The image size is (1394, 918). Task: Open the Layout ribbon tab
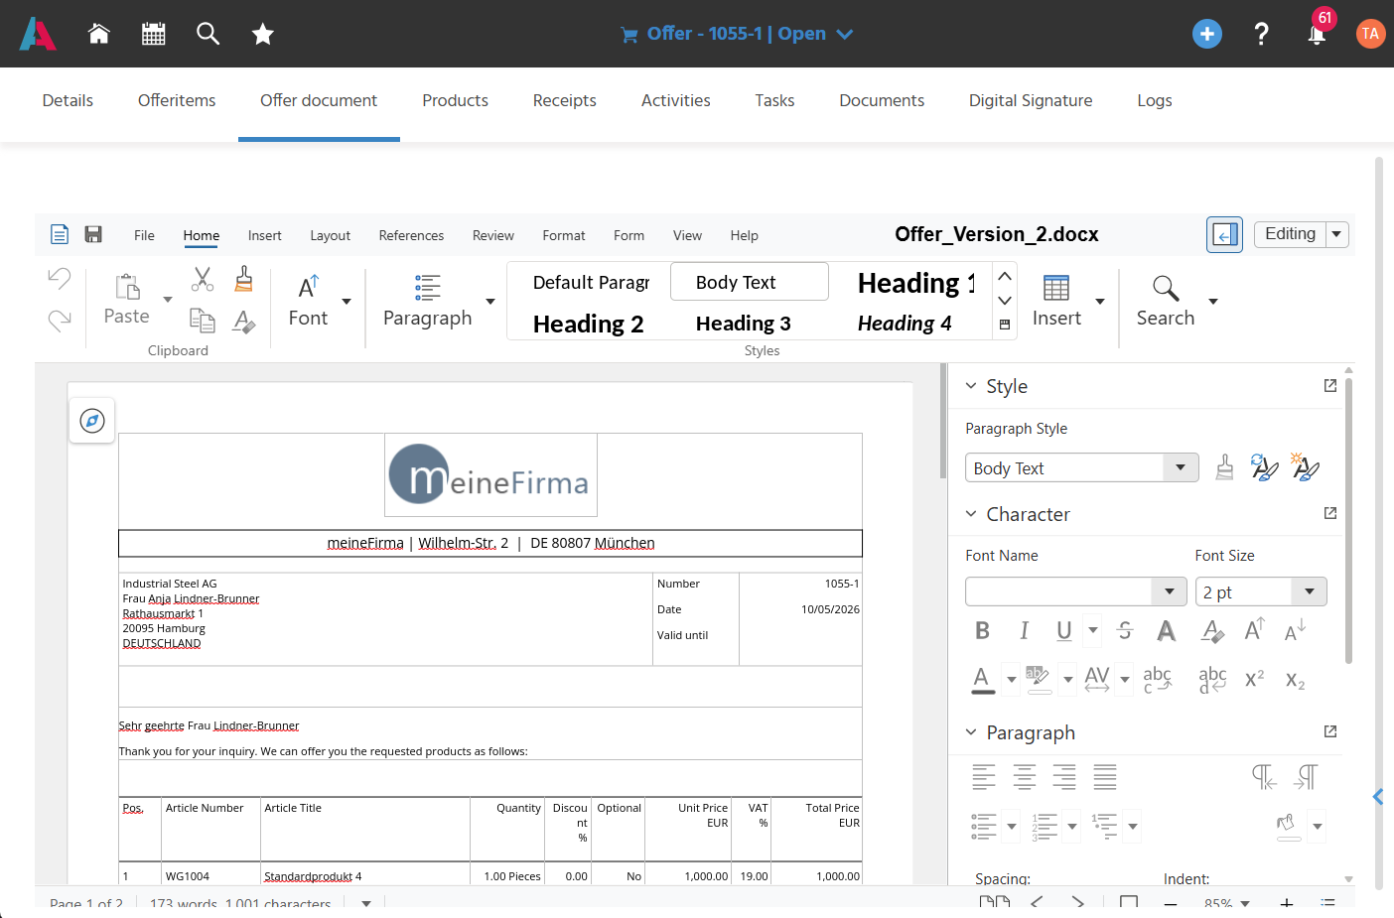click(x=330, y=235)
